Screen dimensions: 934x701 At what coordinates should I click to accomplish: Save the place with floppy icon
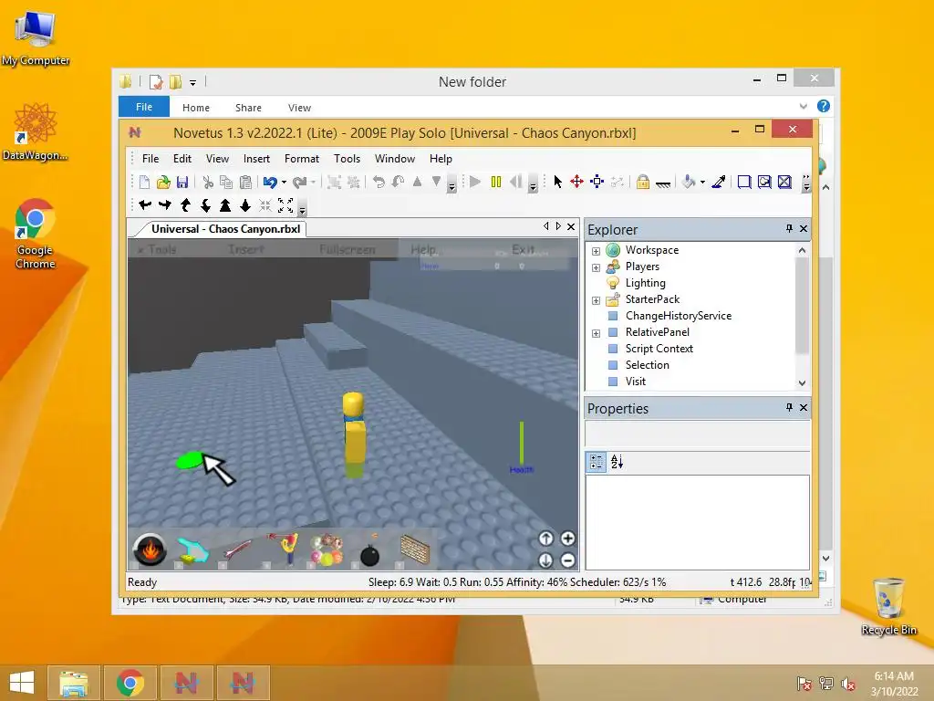coord(182,182)
